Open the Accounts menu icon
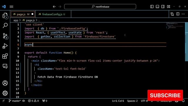The height and width of the screenshot is (106, 188). pyautogui.click(x=5, y=83)
